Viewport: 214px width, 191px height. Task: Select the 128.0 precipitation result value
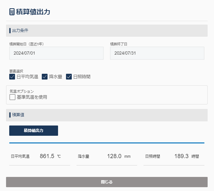(x=114, y=156)
